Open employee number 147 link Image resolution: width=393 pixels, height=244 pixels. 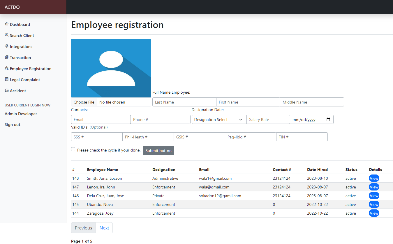75,187
